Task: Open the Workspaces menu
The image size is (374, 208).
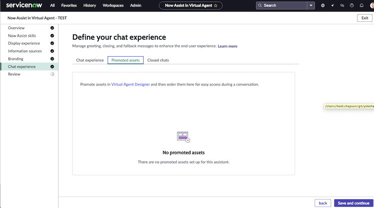Action: [113, 5]
